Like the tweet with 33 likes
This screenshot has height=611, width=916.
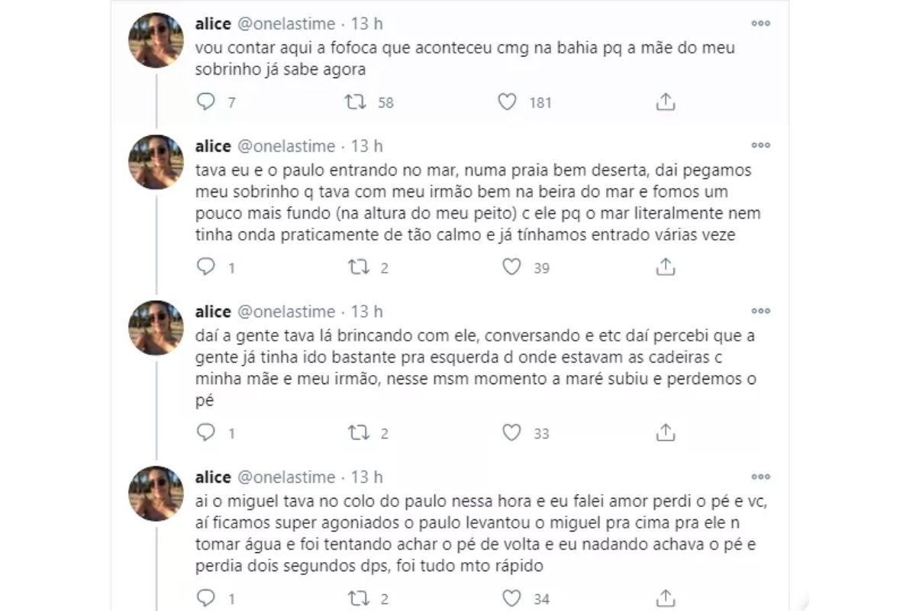click(x=511, y=432)
